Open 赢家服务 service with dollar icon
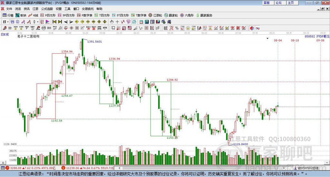Viewport: 330px width, 177px height. 204,15
